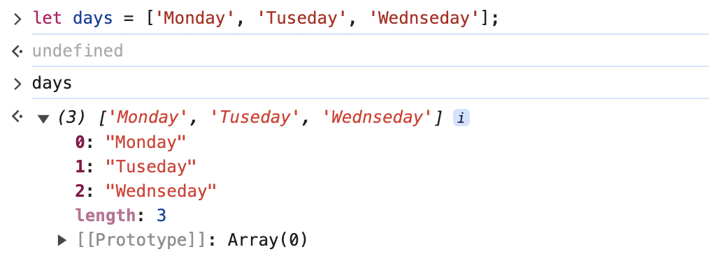
Task: Click italic 'Tuseday' in the array preview
Action: pyautogui.click(x=255, y=118)
